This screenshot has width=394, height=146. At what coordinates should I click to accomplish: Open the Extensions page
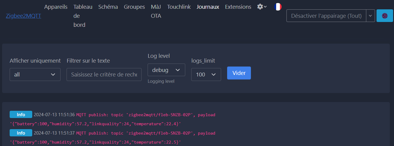coord(238,7)
